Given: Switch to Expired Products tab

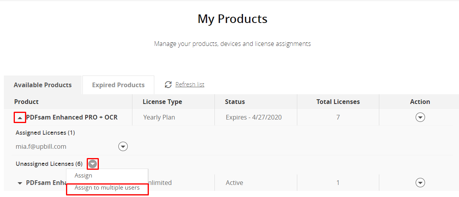Looking at the screenshot, I should click(x=118, y=85).
